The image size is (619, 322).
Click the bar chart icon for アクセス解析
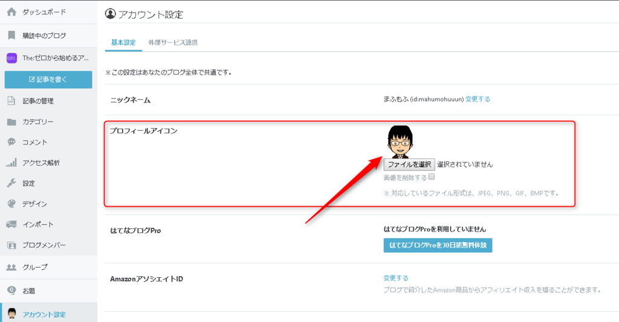pos(11,163)
